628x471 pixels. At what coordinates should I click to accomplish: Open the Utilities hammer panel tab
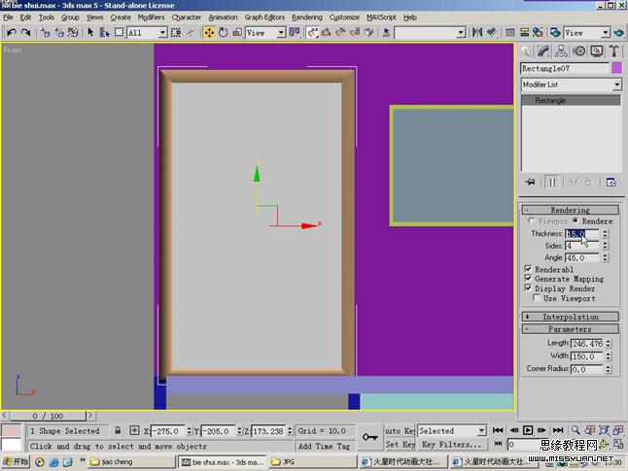pyautogui.click(x=614, y=51)
